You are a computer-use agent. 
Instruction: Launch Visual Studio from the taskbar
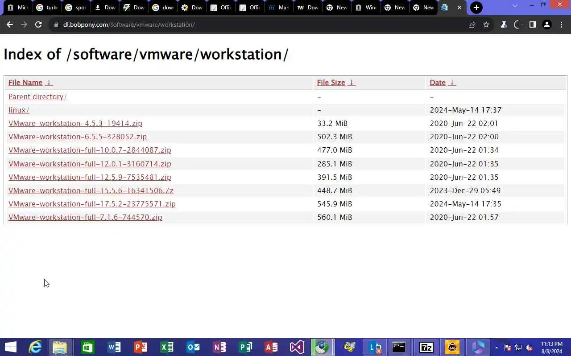[297, 347]
